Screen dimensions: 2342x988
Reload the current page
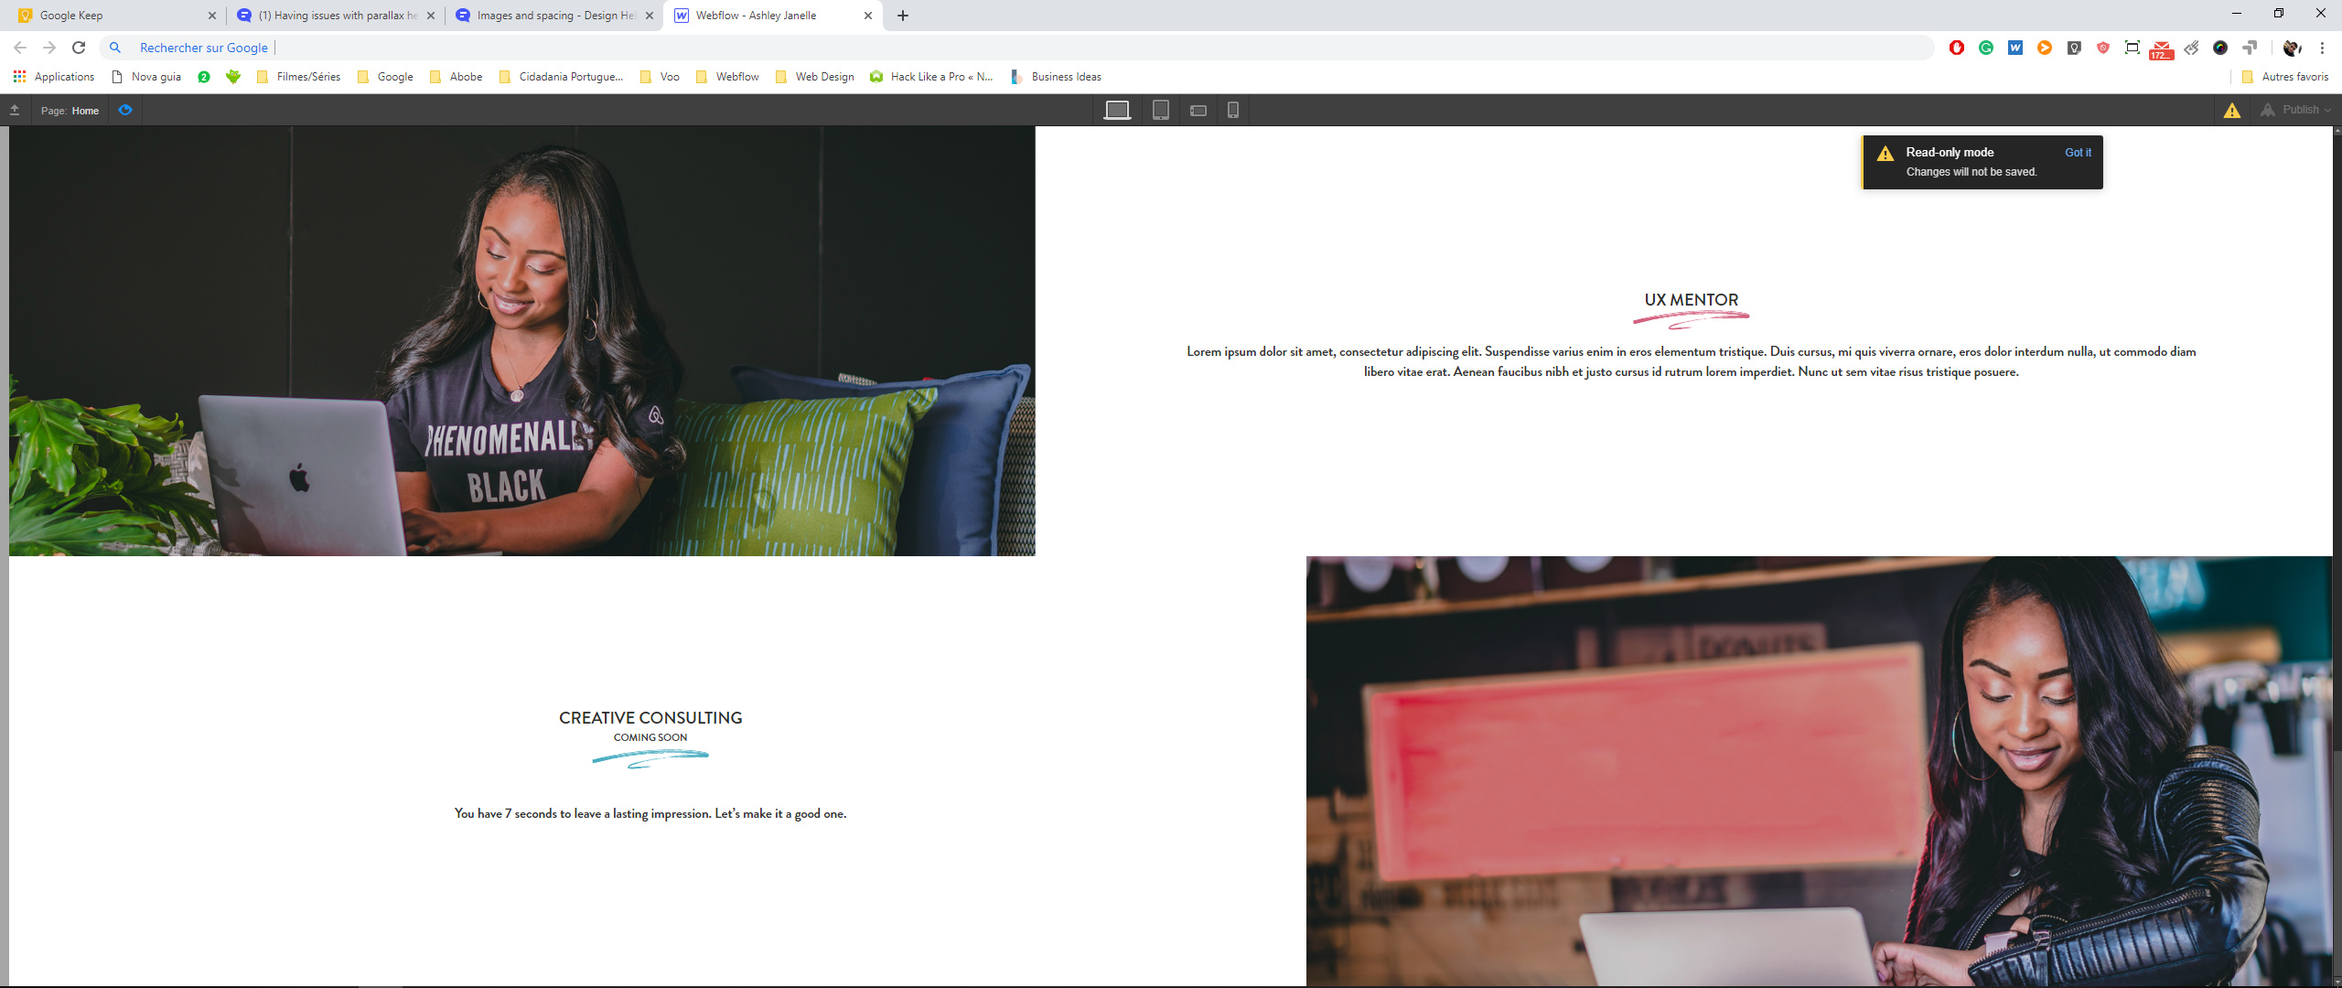coord(79,48)
